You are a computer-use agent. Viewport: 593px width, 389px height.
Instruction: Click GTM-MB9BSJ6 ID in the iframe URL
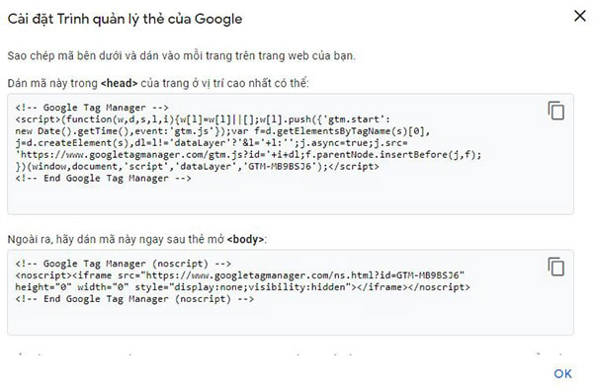coord(428,274)
